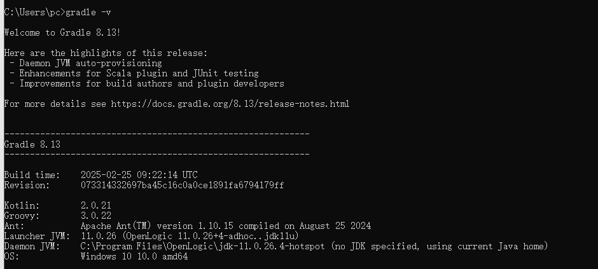Viewport: 598px width, 269px height.
Task: Click the Apache Ant version 1.10.15 text
Action: point(225,226)
